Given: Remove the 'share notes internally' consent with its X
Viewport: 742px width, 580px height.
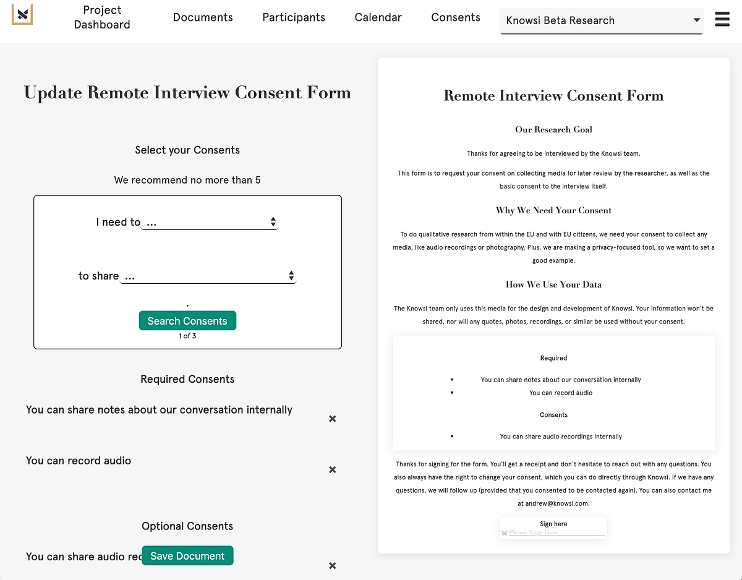Looking at the screenshot, I should (x=332, y=419).
